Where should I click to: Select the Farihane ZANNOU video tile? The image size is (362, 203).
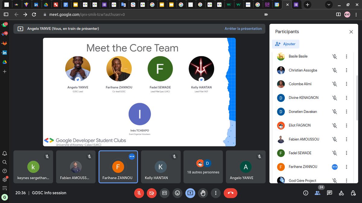pos(118,167)
